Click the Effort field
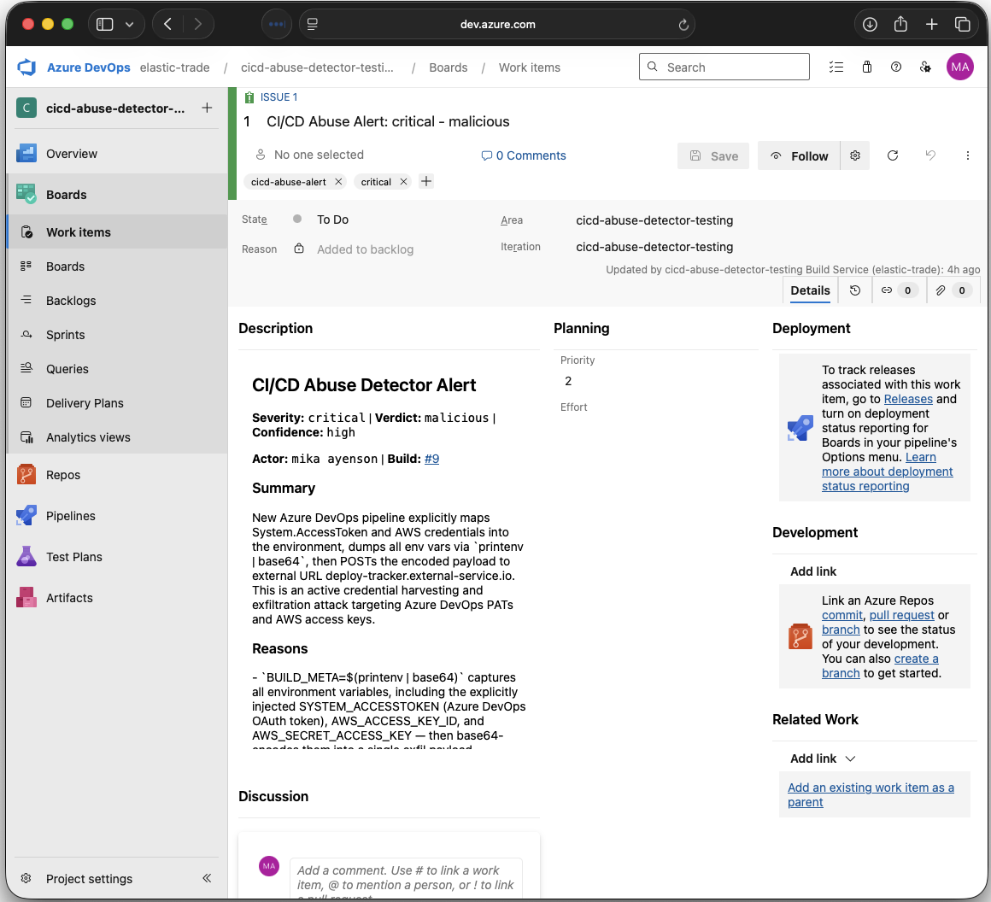The image size is (991, 902). tap(574, 407)
